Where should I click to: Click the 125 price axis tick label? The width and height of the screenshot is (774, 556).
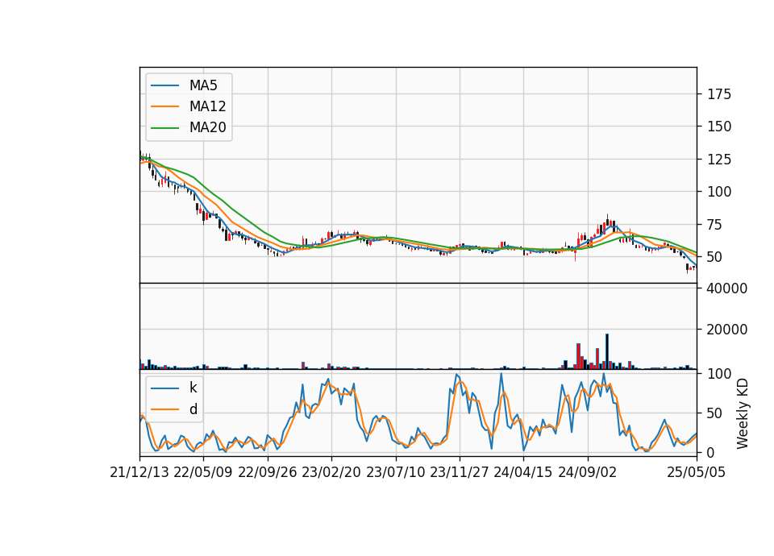[x=719, y=160]
